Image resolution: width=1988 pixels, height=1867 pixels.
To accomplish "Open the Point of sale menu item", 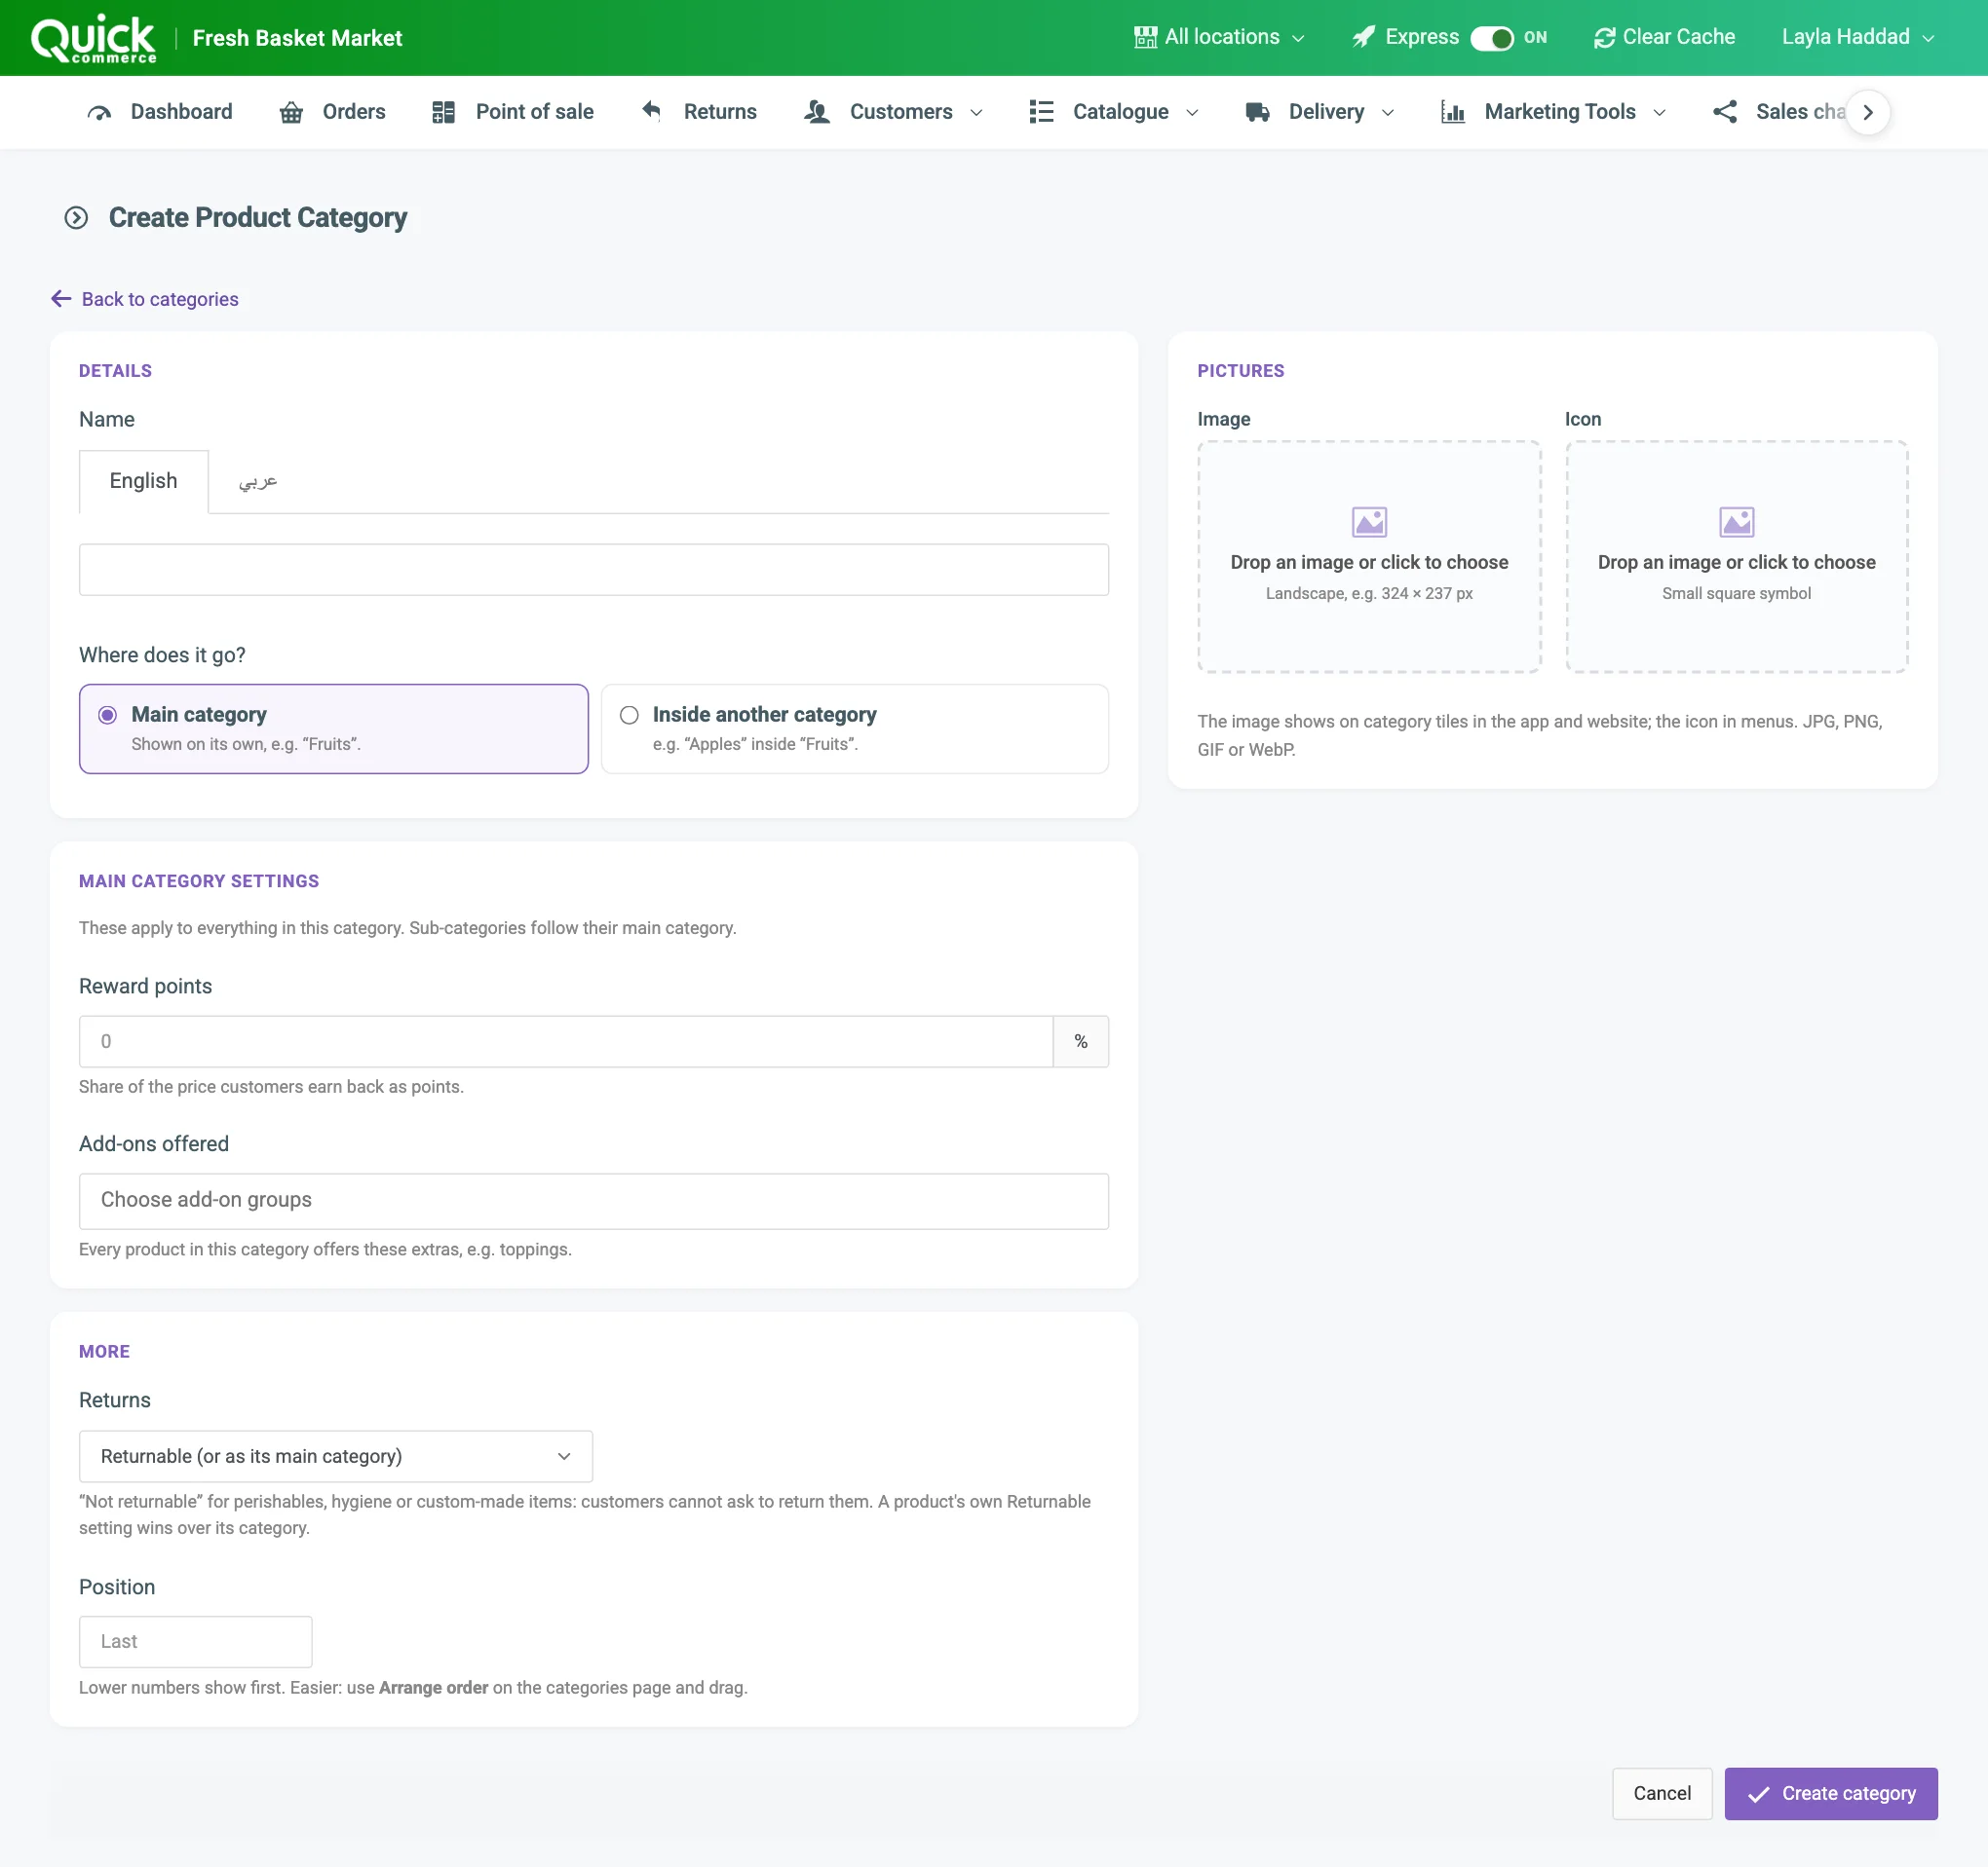I will pos(513,112).
